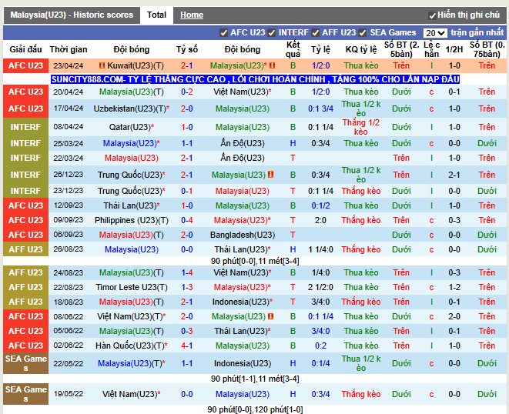Click score 2-1 in Kuwait vs Malaysia row

click(186, 66)
